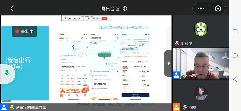The image size is (241, 111).
Task: Open the three-dot mini program menu
Action: coord(201,9)
